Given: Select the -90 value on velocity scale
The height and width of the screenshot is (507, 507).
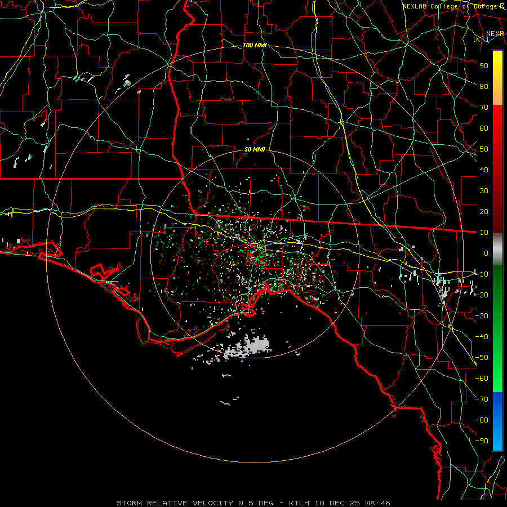Looking at the screenshot, I should [x=482, y=441].
